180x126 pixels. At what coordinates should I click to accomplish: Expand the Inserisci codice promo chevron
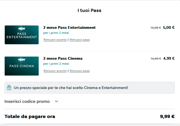pos(56,101)
